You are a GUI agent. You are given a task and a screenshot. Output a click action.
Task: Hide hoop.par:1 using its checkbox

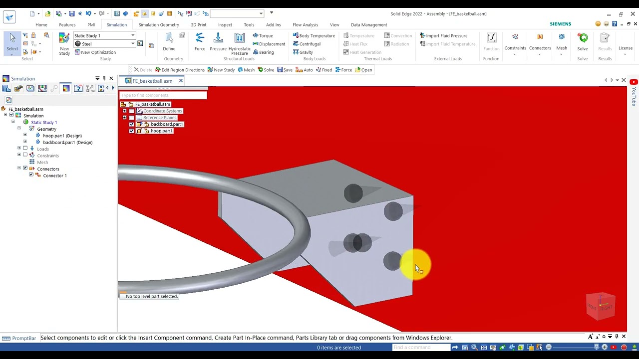pos(131,131)
